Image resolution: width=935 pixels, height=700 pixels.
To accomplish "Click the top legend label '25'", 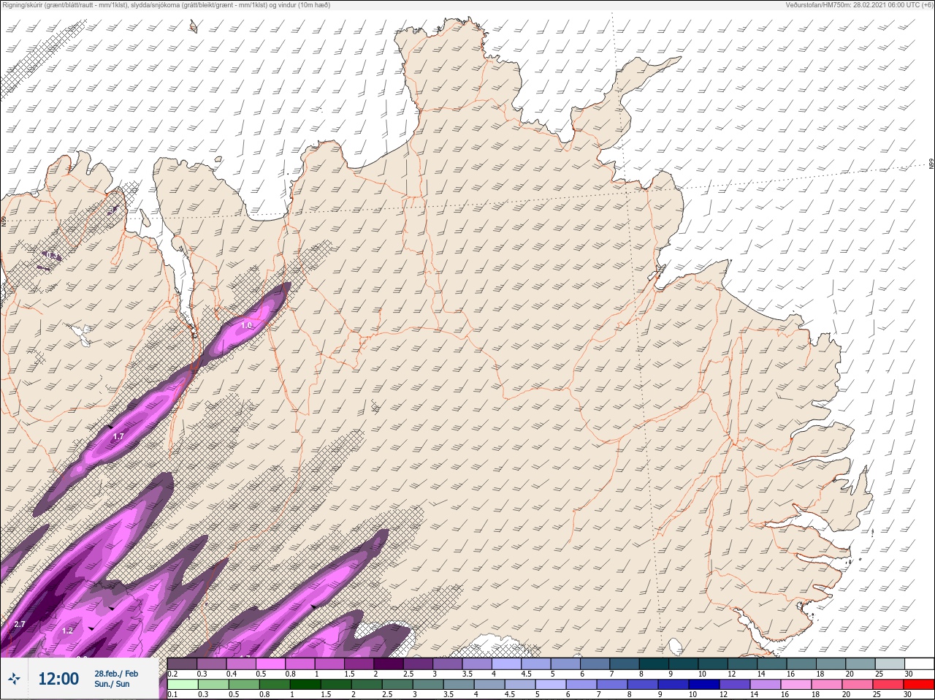I will (879, 674).
